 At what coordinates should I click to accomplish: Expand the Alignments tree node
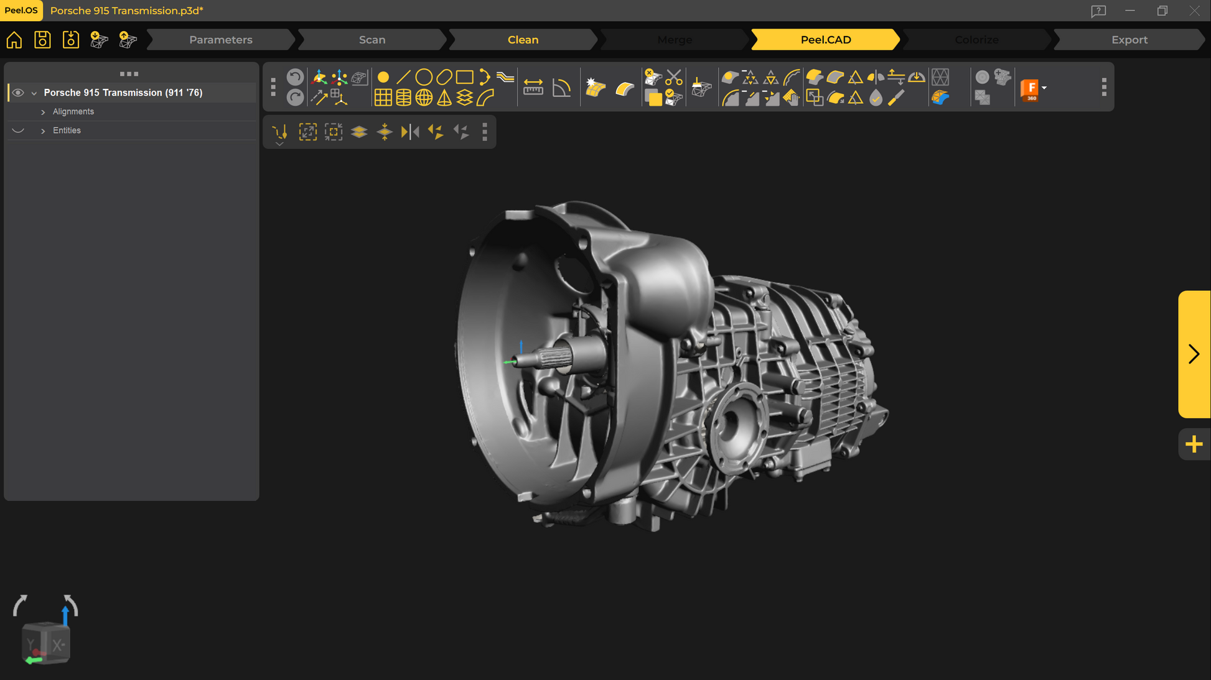coord(43,112)
